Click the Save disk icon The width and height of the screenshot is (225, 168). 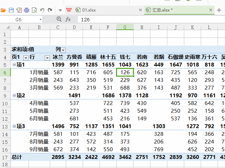click(11, 10)
